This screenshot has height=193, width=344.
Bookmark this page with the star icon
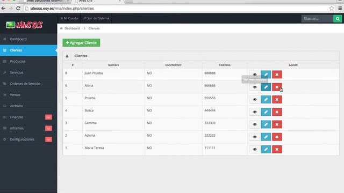(332, 9)
